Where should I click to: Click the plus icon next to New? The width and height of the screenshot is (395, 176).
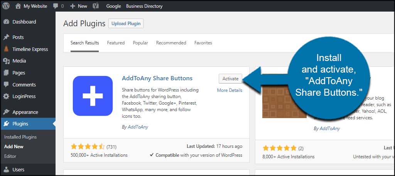(73, 6)
